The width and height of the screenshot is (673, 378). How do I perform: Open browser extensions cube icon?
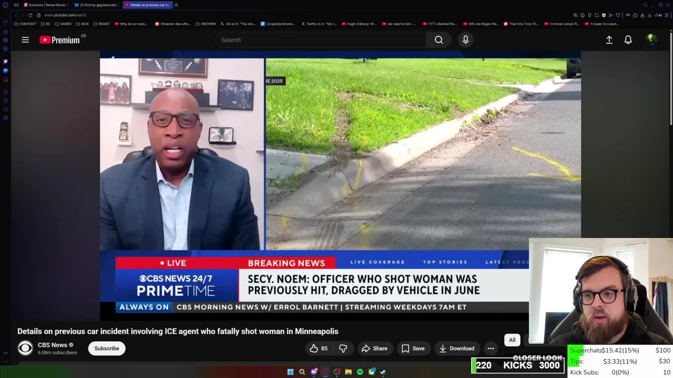(635, 15)
